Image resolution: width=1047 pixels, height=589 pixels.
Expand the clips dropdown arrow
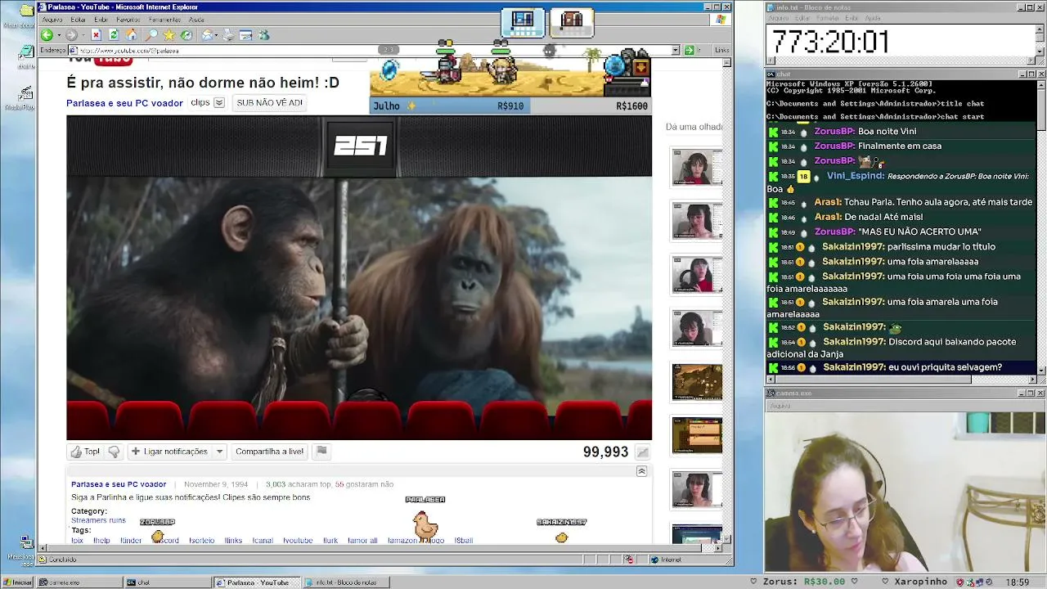pyautogui.click(x=219, y=103)
